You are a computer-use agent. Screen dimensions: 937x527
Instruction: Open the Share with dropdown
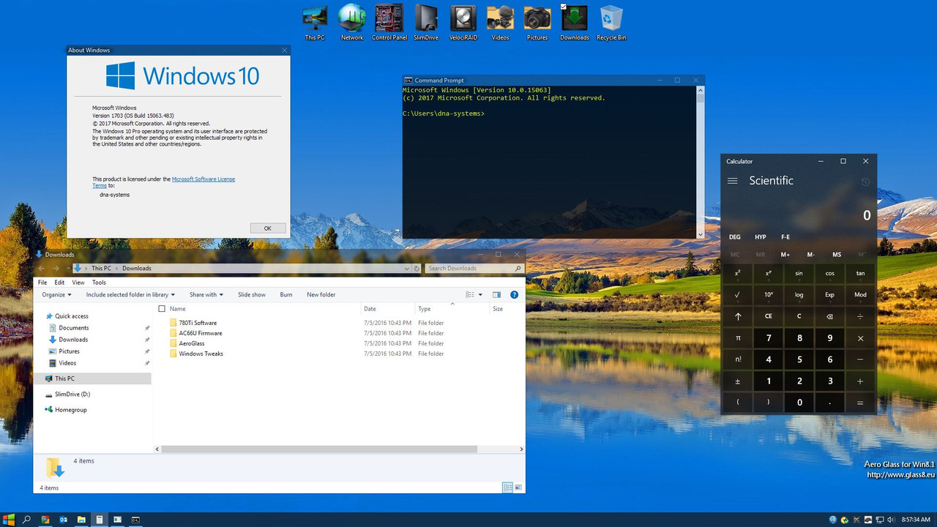(206, 295)
